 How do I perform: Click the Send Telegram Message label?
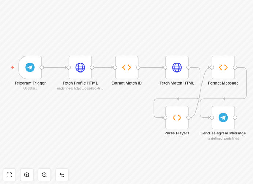(223, 133)
